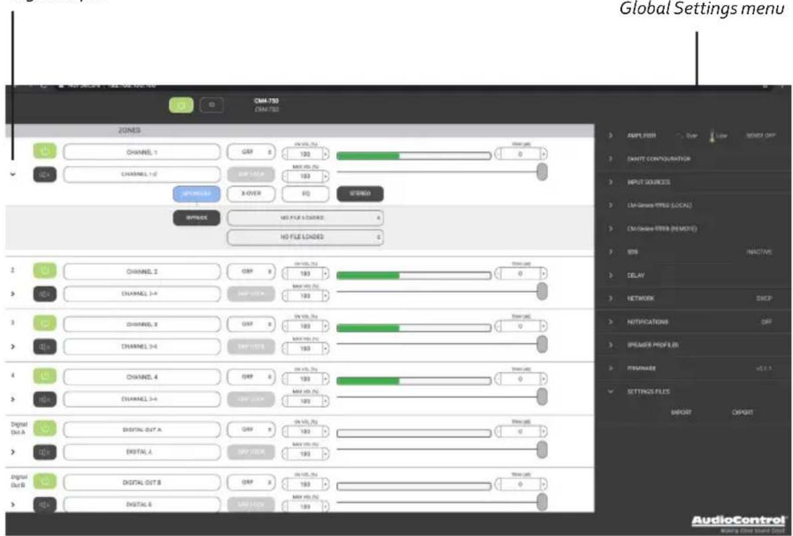Toggle GRP LOCK for Channel 3
793x536 pixels.
[x=251, y=347]
